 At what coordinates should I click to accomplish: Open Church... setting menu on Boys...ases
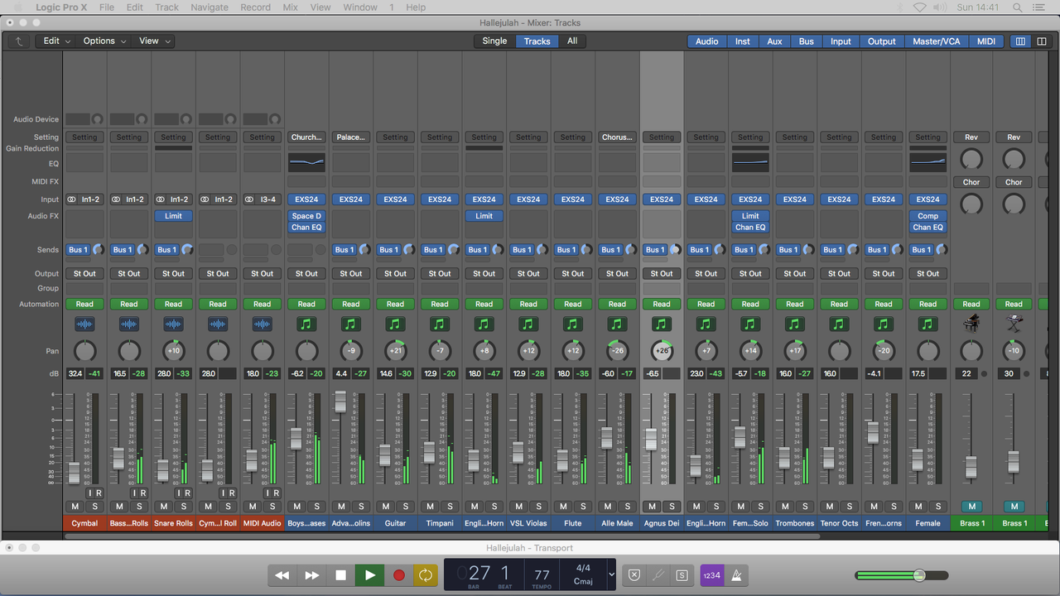point(306,137)
